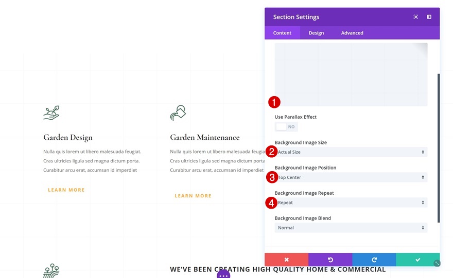Click the background image preview thumbnail
Viewport: 453px width, 278px height.
point(351,75)
